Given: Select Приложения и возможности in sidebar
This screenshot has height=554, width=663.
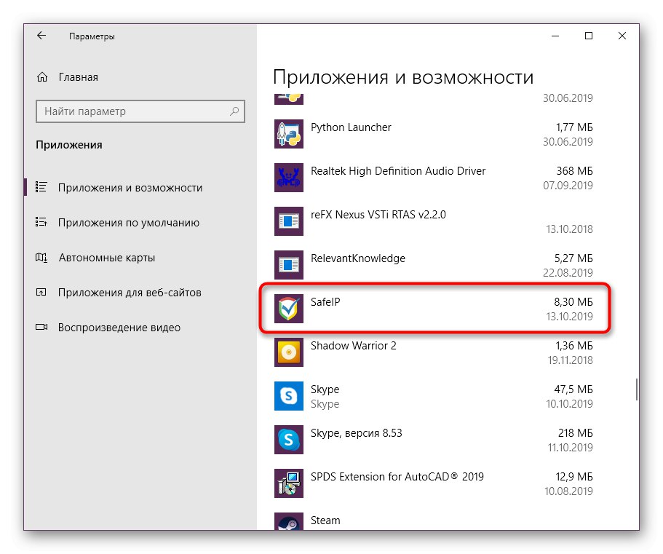Looking at the screenshot, I should [x=130, y=188].
